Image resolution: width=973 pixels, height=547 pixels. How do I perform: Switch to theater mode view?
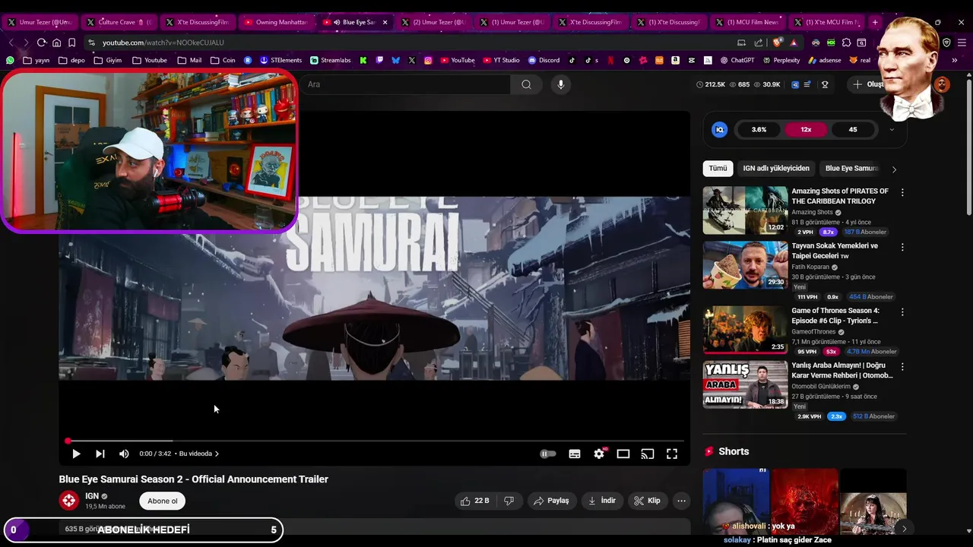pos(623,454)
